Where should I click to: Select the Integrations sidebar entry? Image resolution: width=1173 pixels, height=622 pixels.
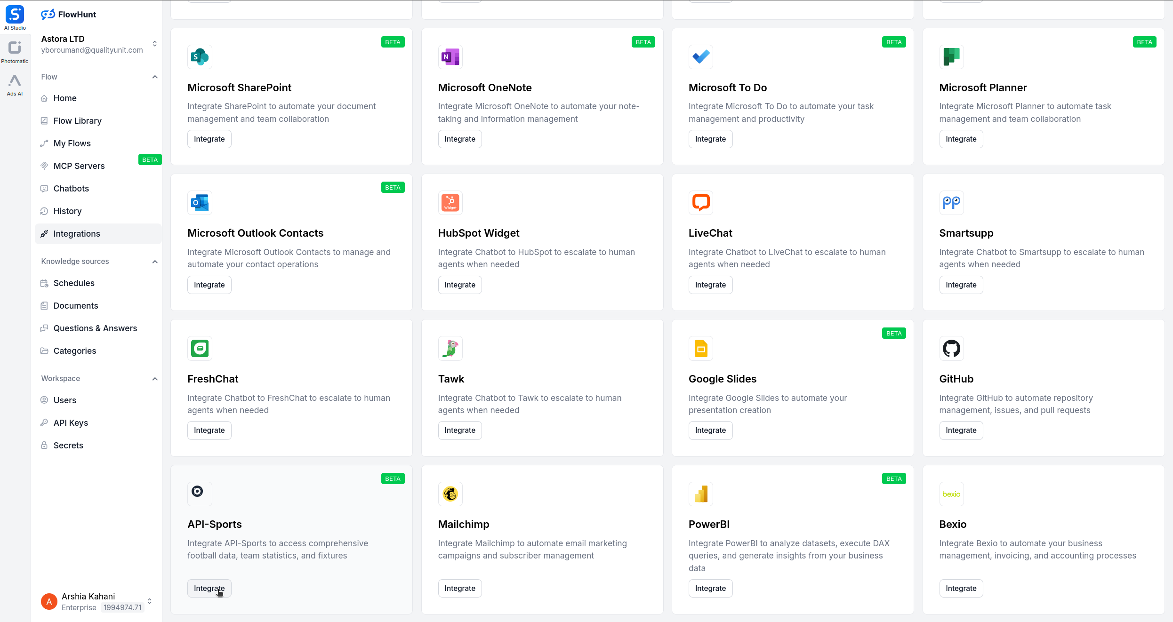76,233
